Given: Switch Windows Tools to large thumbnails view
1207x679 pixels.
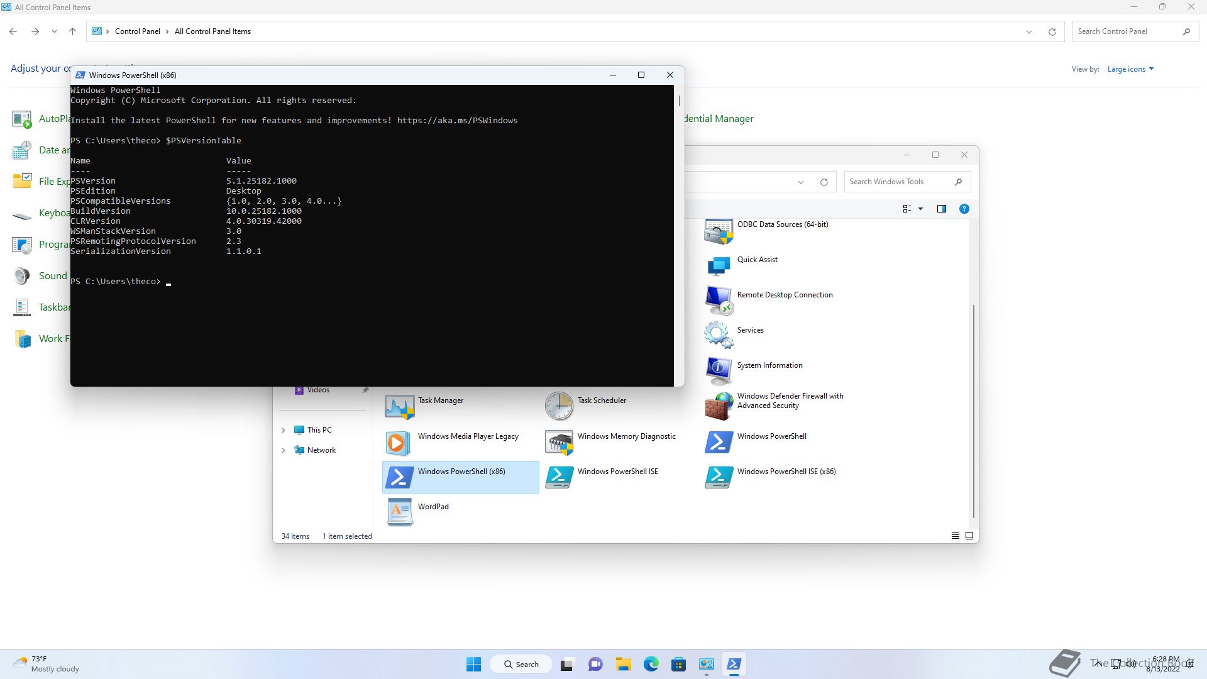Looking at the screenshot, I should tap(969, 536).
